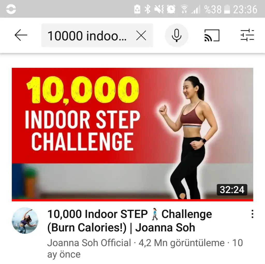Image resolution: width=265 pixels, height=264 pixels.
Task: Open the video's three-dot options menu
Action: pyautogui.click(x=252, y=214)
